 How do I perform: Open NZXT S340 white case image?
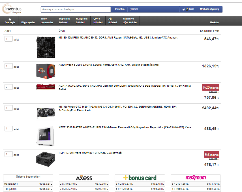point(46,136)
